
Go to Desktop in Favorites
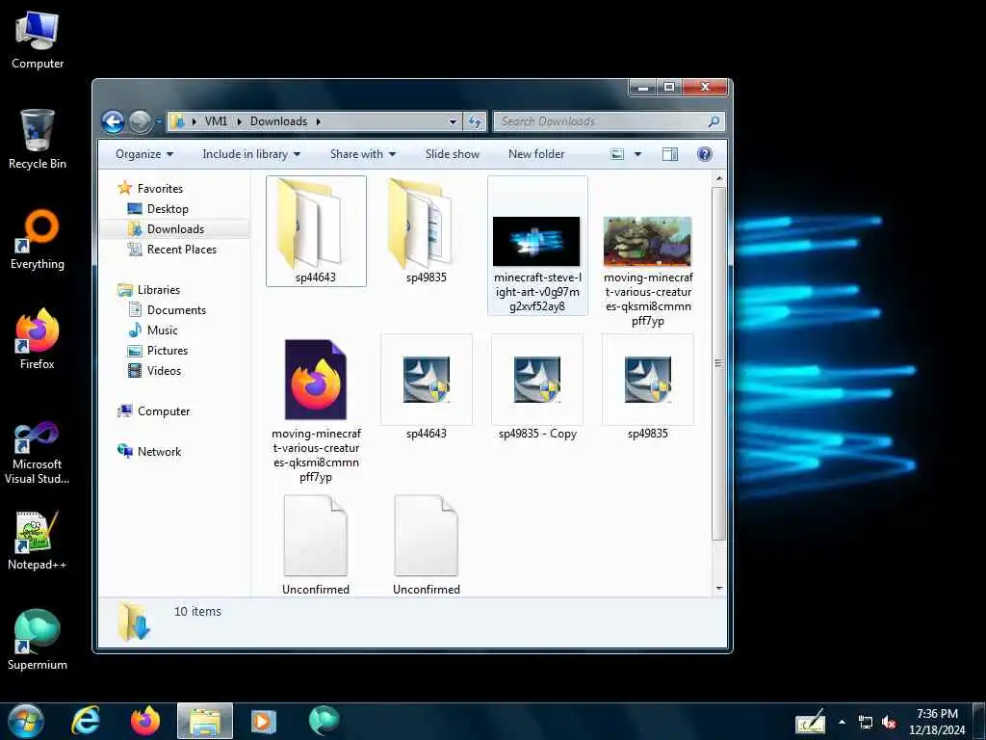click(168, 208)
